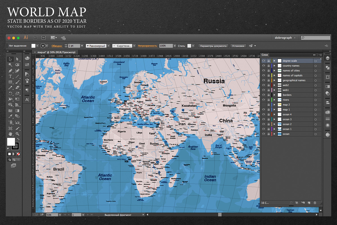Click Параметры документа button
The height and width of the screenshot is (225, 337).
(x=213, y=46)
